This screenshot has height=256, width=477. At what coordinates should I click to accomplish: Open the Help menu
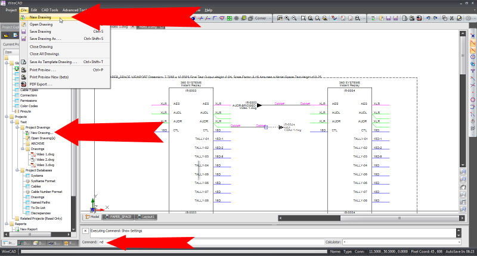[208, 10]
